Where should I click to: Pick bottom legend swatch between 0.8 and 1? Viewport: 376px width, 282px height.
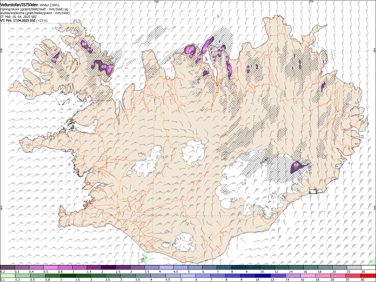pos(53,276)
